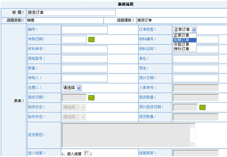Choose 分批订单 from the list
227x157 pixels.
click(185, 44)
